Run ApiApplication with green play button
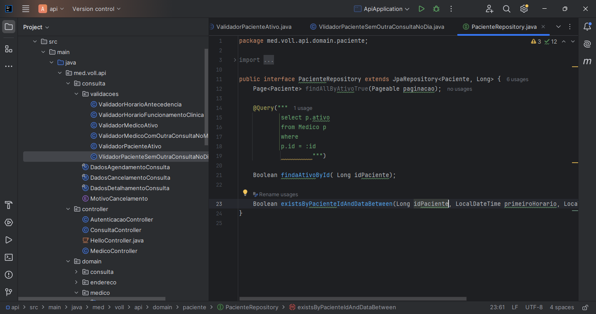596x314 pixels. 421,9
